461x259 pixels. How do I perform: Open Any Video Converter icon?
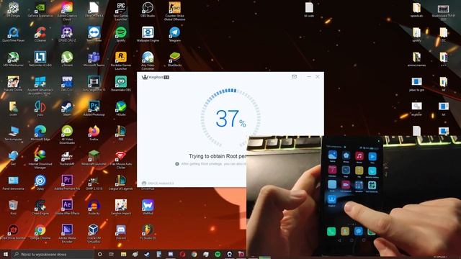(148, 60)
